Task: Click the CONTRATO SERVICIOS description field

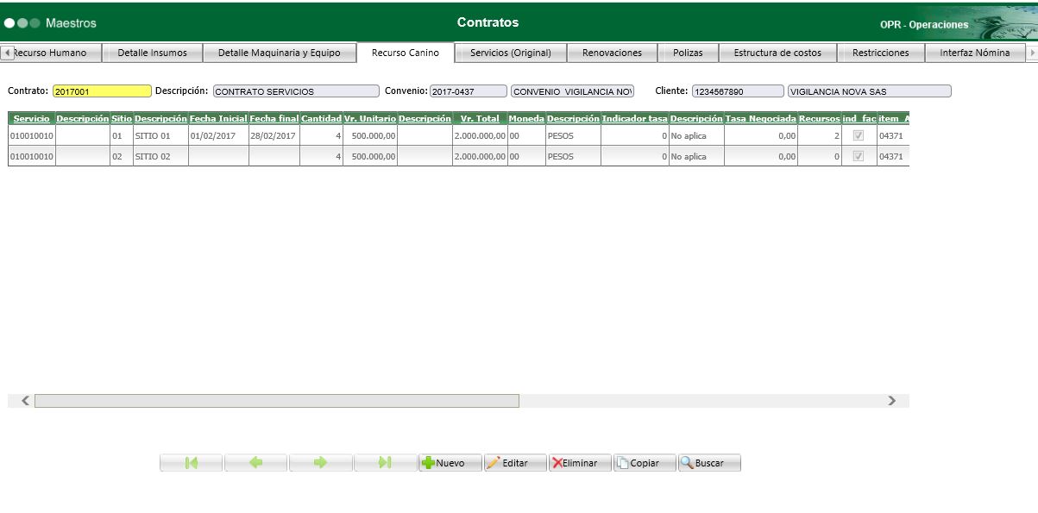Action: click(x=296, y=91)
